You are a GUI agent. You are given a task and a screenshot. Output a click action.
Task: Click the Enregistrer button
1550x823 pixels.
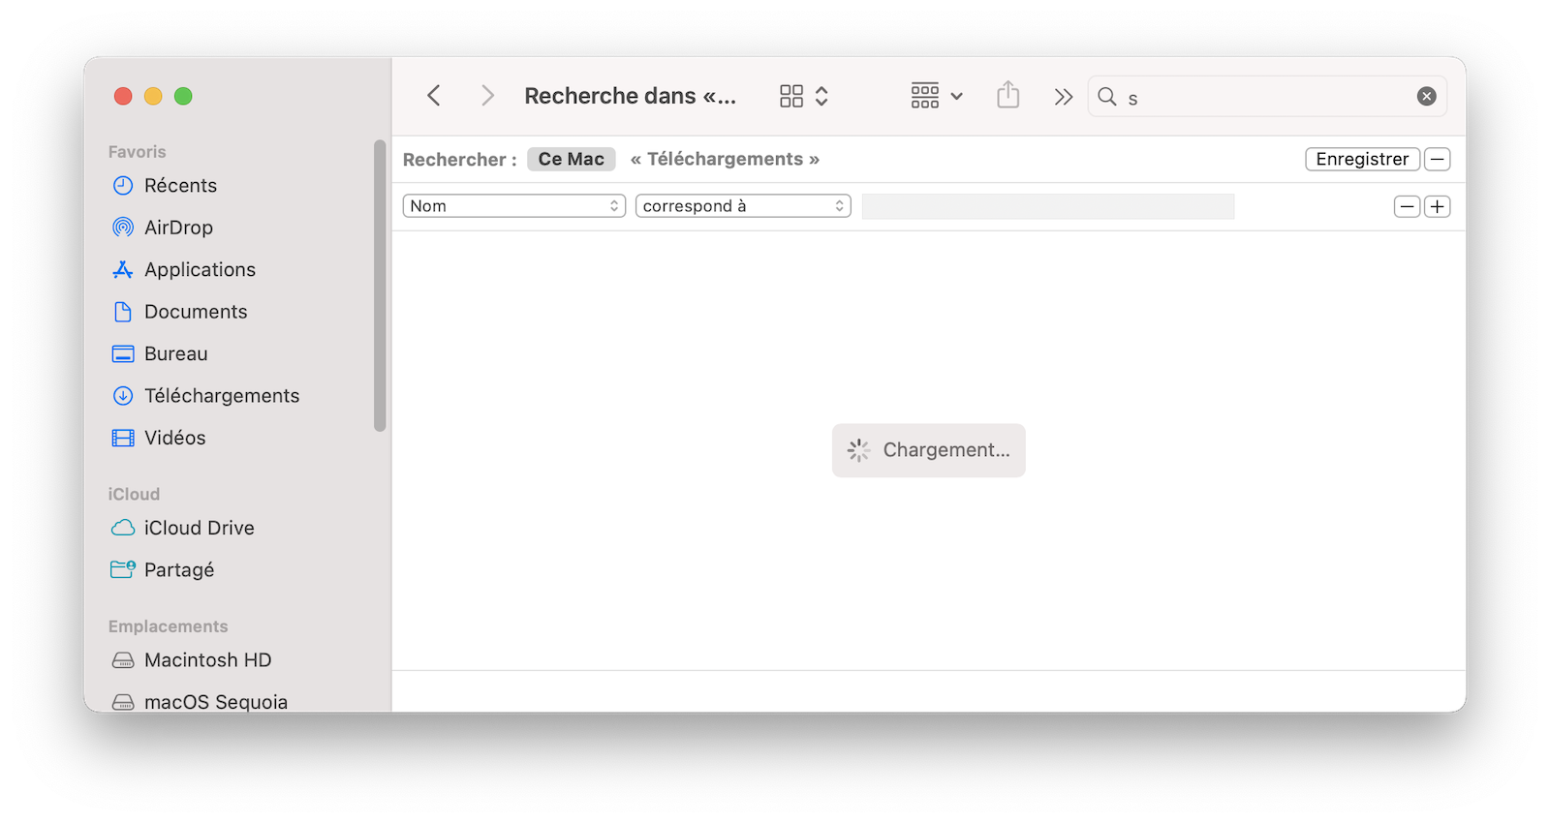click(1362, 159)
